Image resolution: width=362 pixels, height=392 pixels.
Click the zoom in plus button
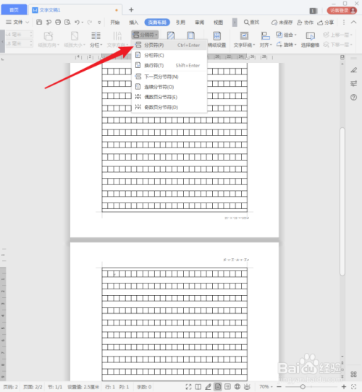click(344, 386)
